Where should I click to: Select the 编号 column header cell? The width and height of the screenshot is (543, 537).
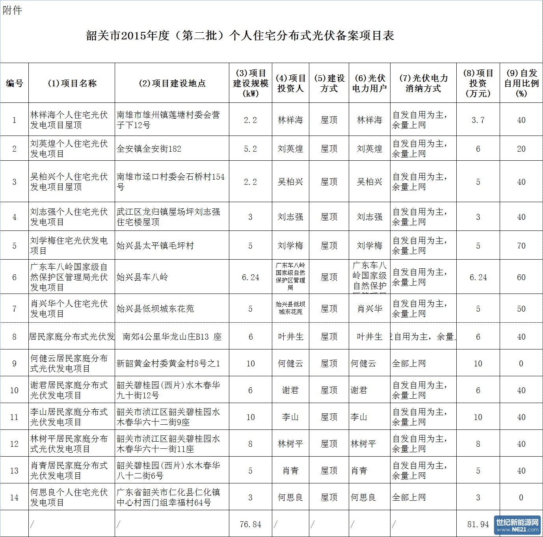click(x=15, y=83)
